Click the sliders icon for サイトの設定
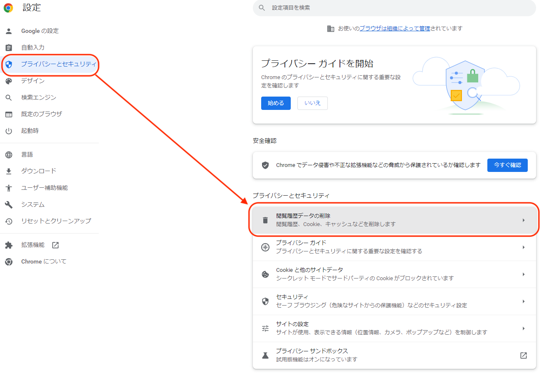The image size is (544, 378). [265, 328]
